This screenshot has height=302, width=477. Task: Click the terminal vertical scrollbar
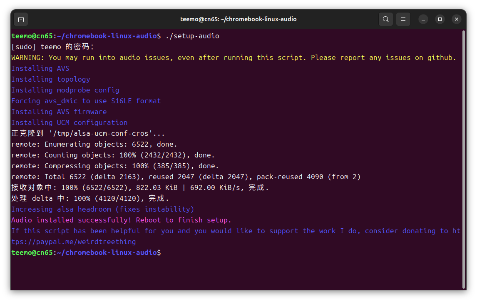tap(464, 160)
